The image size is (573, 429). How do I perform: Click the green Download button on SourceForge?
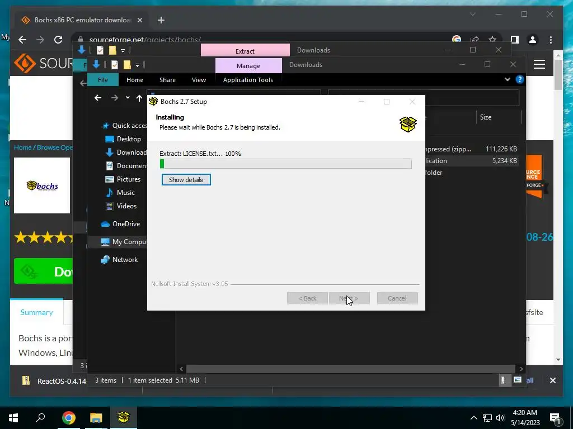point(44,271)
